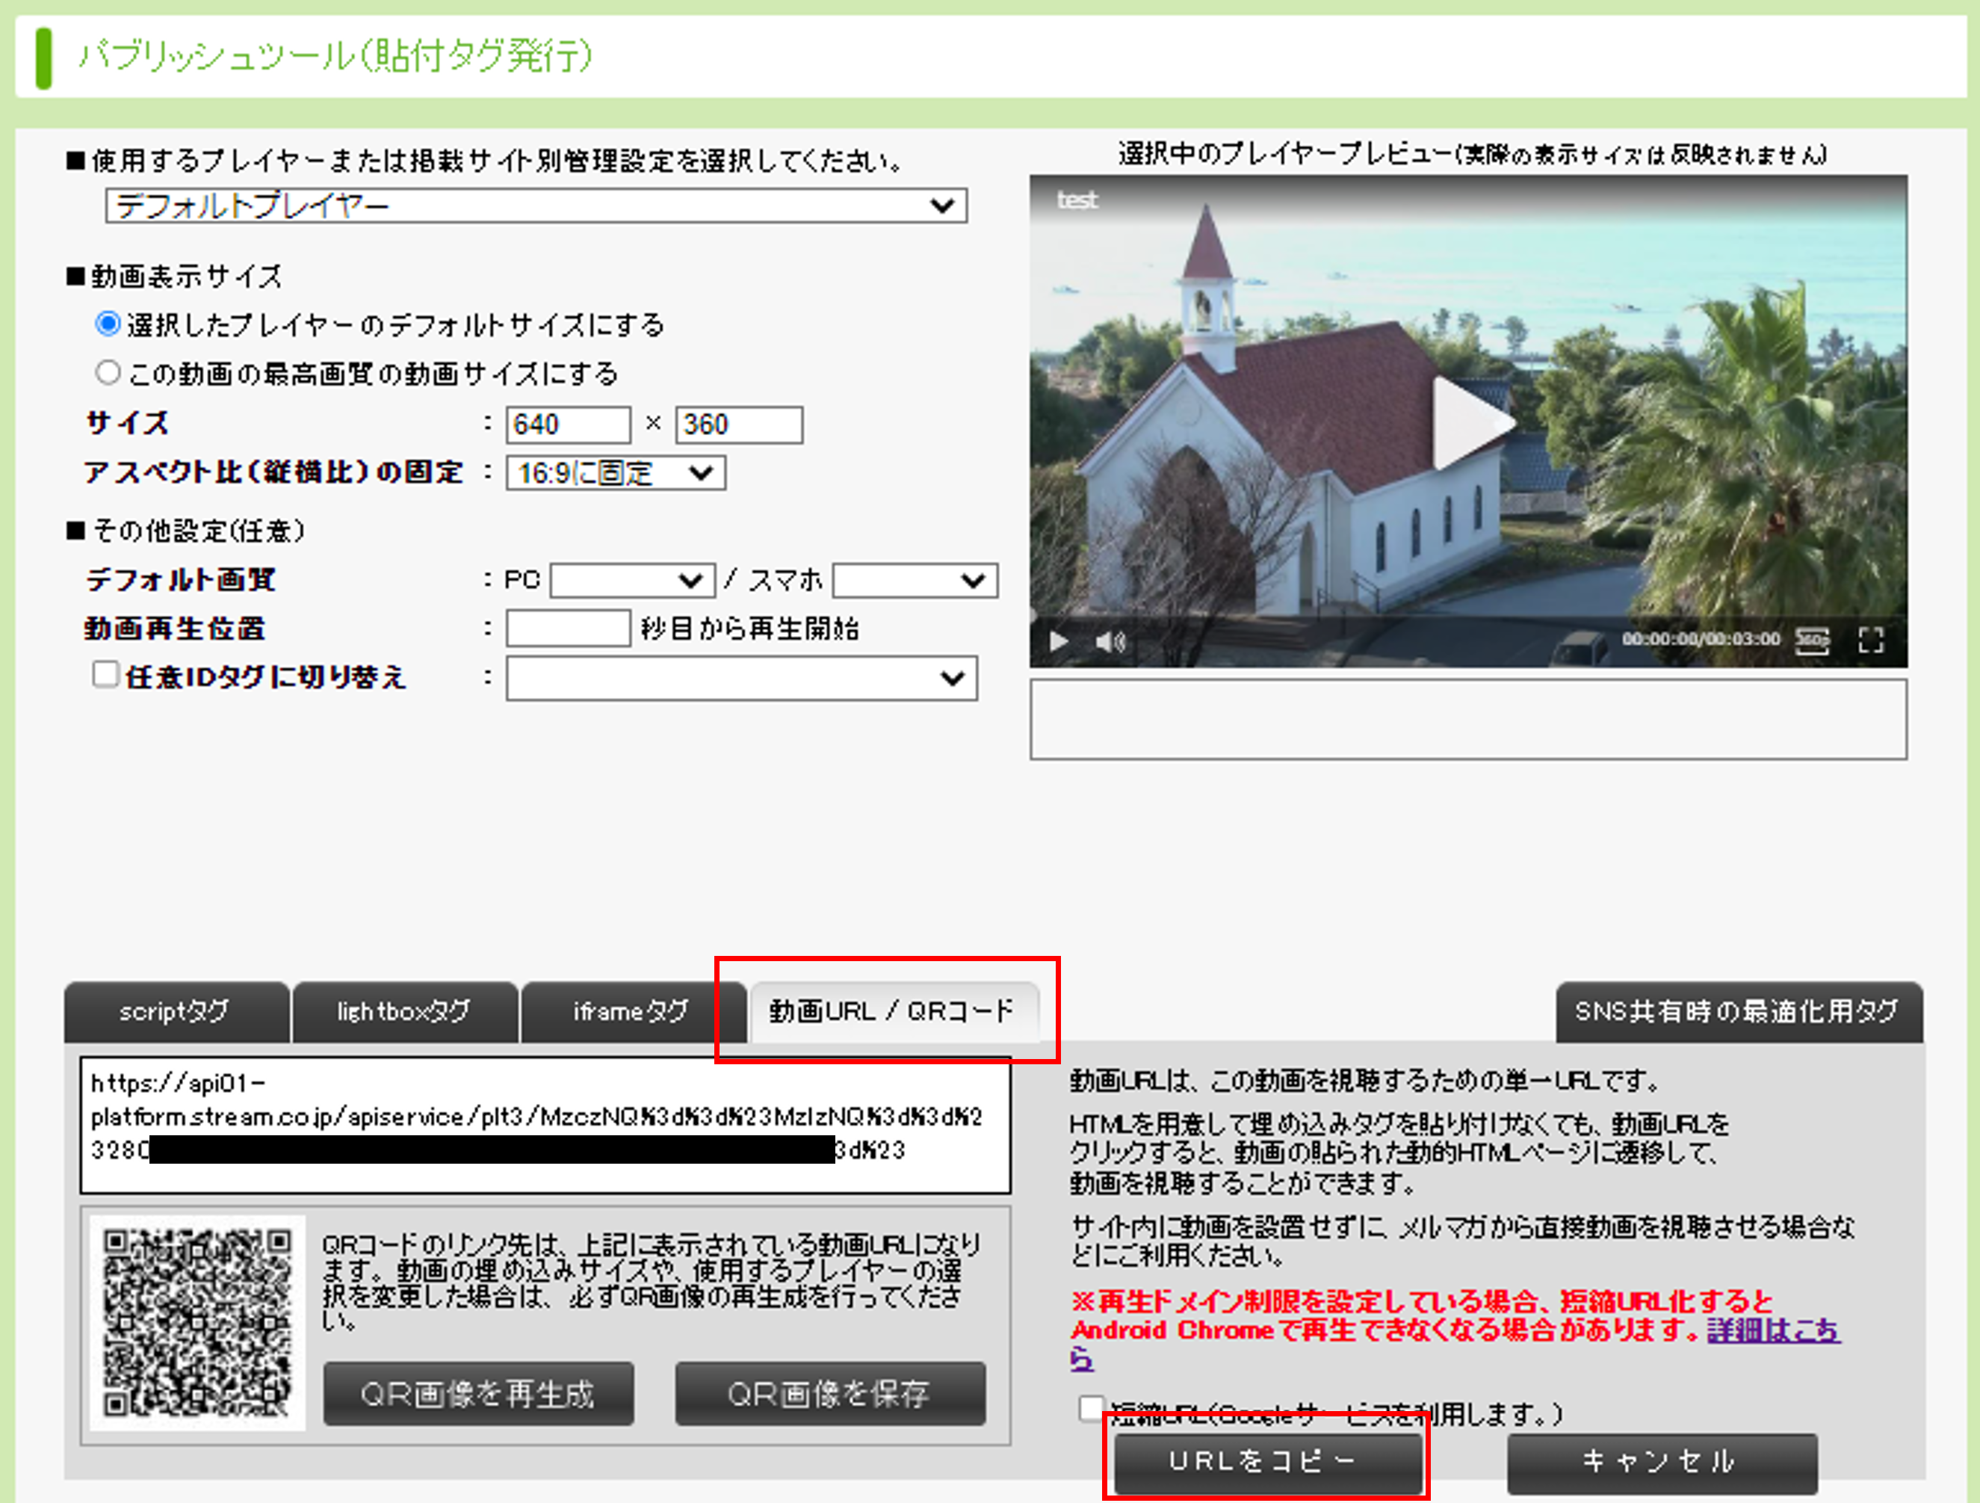Mute the player using the speaker icon

(1109, 641)
